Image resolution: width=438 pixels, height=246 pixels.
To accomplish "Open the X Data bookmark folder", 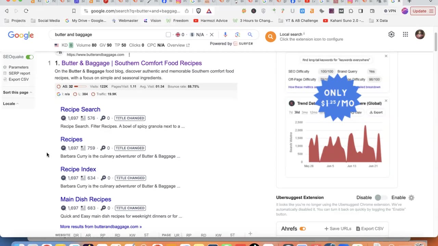I will coord(378,20).
